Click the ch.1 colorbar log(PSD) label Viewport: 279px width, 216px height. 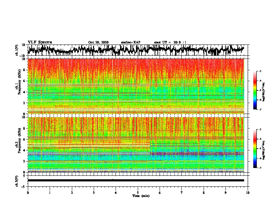pos(264,92)
